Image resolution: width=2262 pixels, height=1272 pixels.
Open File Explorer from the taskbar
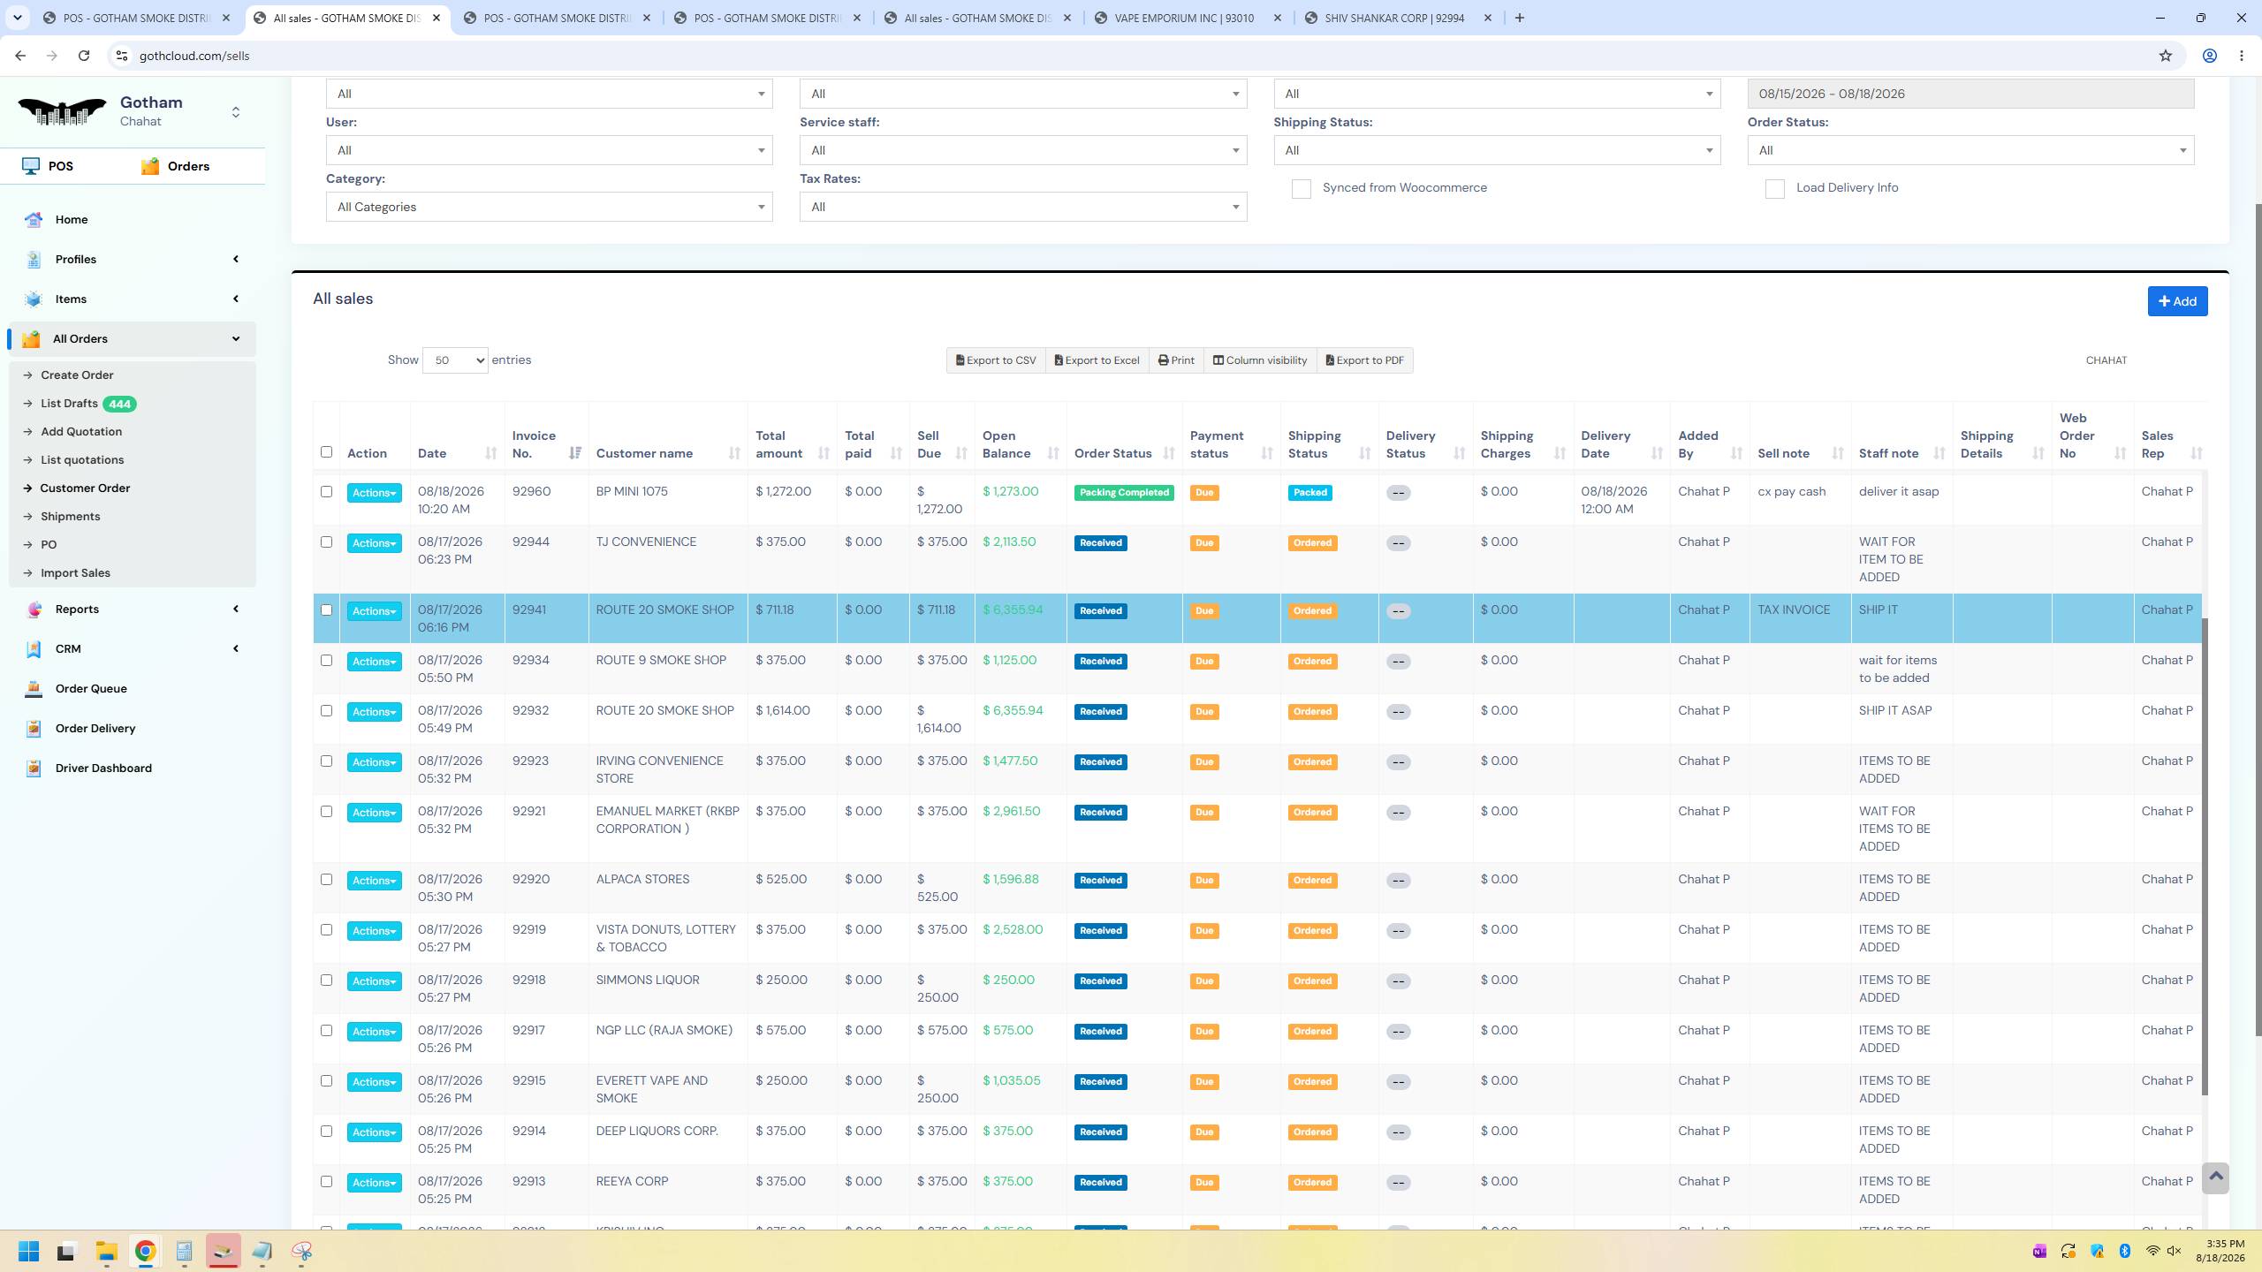(107, 1251)
